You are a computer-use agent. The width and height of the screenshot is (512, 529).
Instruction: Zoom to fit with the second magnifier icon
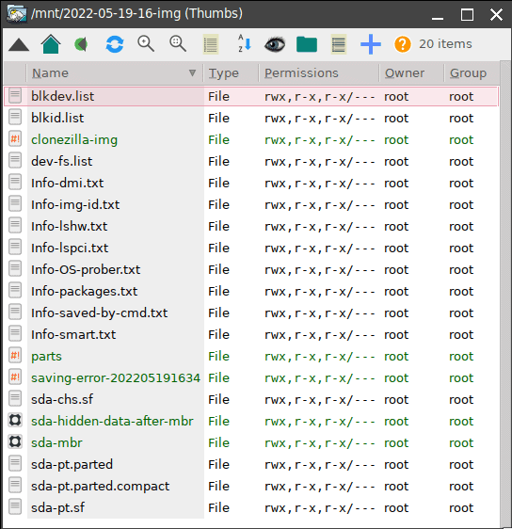point(178,44)
